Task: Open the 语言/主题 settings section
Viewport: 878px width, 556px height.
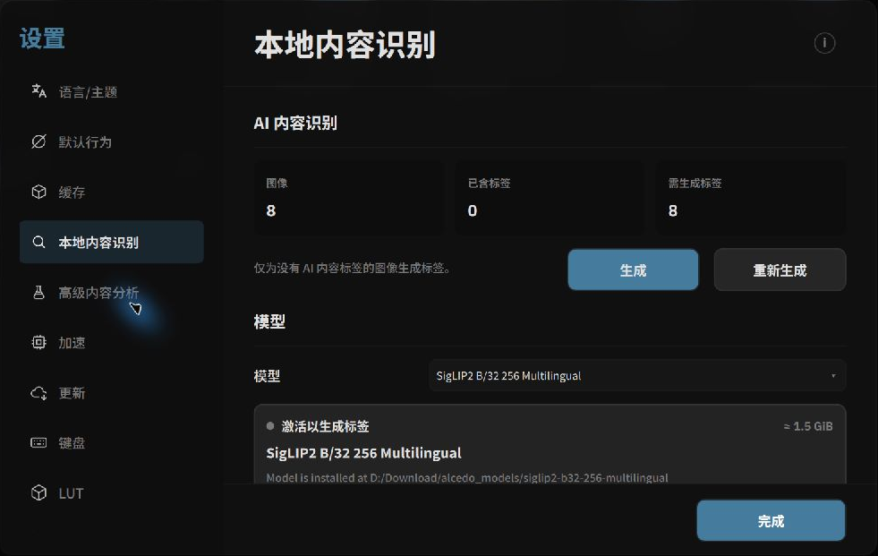Action: (112, 92)
